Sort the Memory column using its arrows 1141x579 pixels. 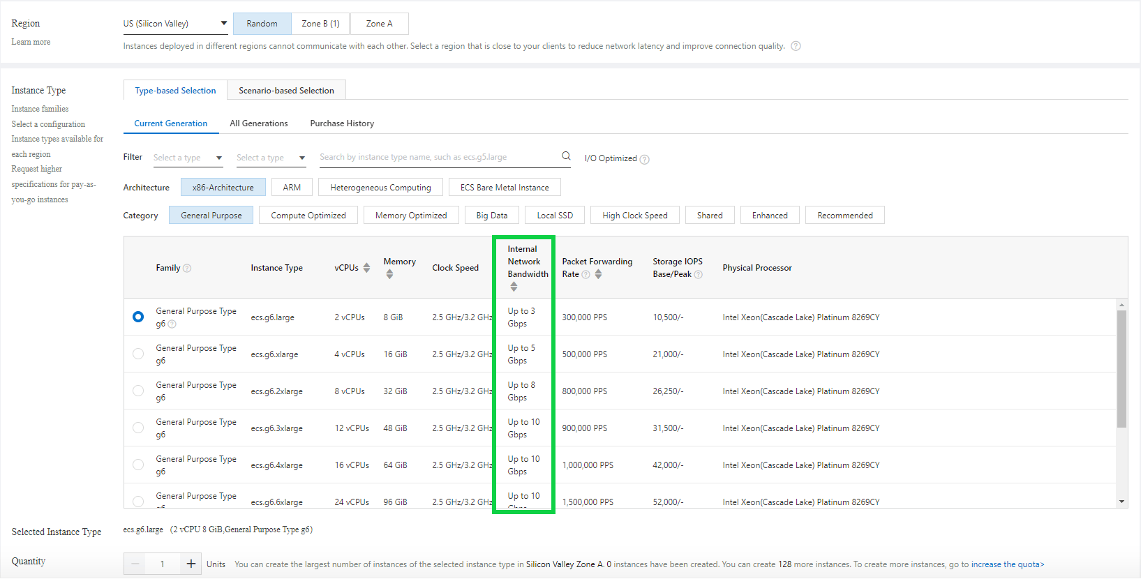click(389, 274)
